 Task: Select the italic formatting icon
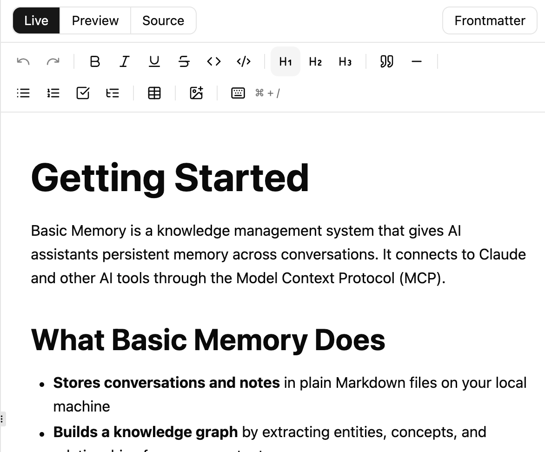[124, 61]
